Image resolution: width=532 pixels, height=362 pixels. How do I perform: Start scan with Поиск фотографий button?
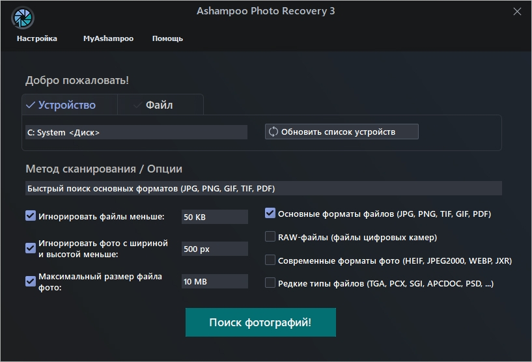[260, 323]
